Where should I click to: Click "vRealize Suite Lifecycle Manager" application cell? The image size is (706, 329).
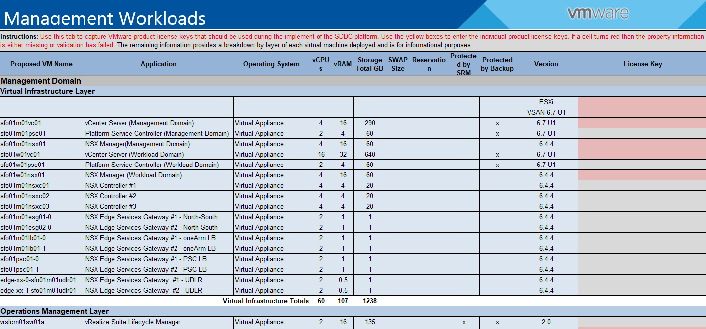coord(159,322)
